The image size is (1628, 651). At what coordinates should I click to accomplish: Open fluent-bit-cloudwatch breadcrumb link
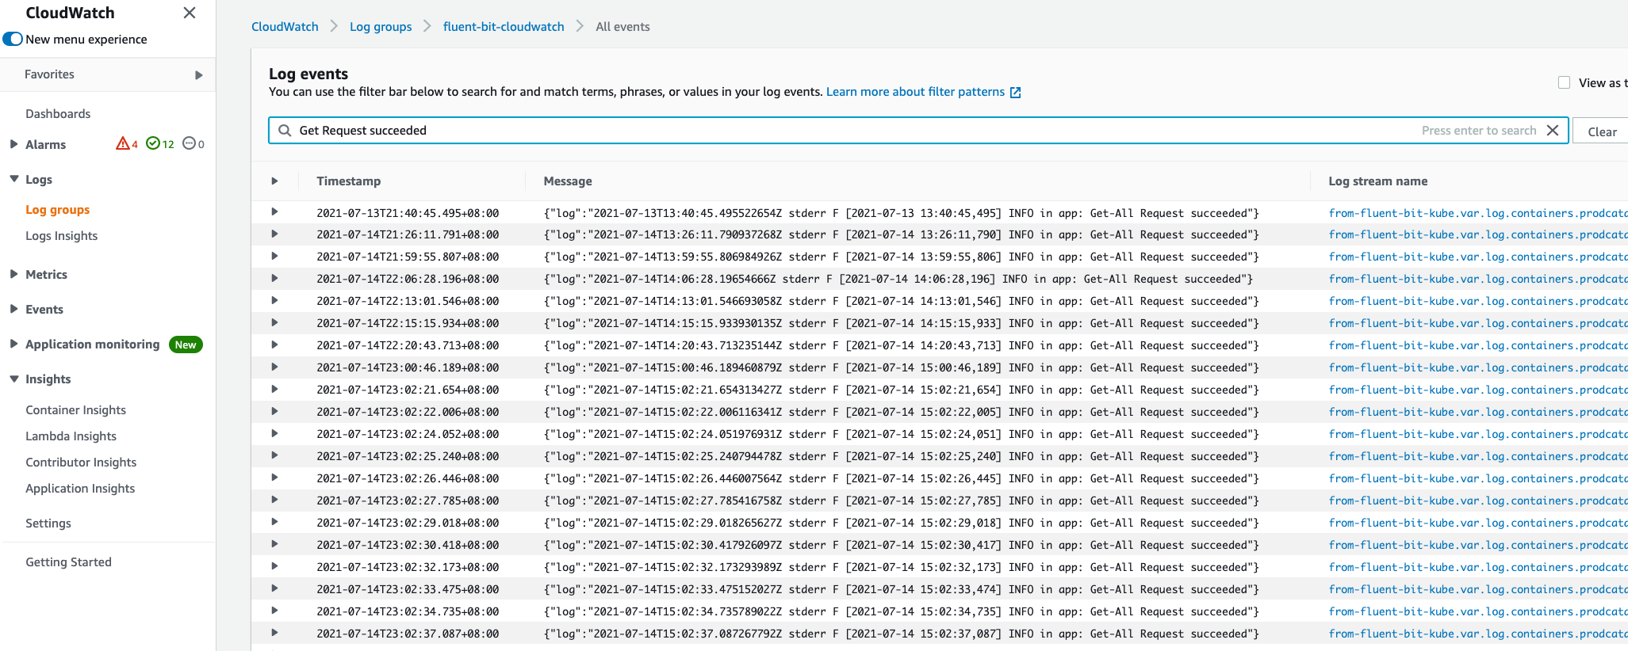pos(504,26)
